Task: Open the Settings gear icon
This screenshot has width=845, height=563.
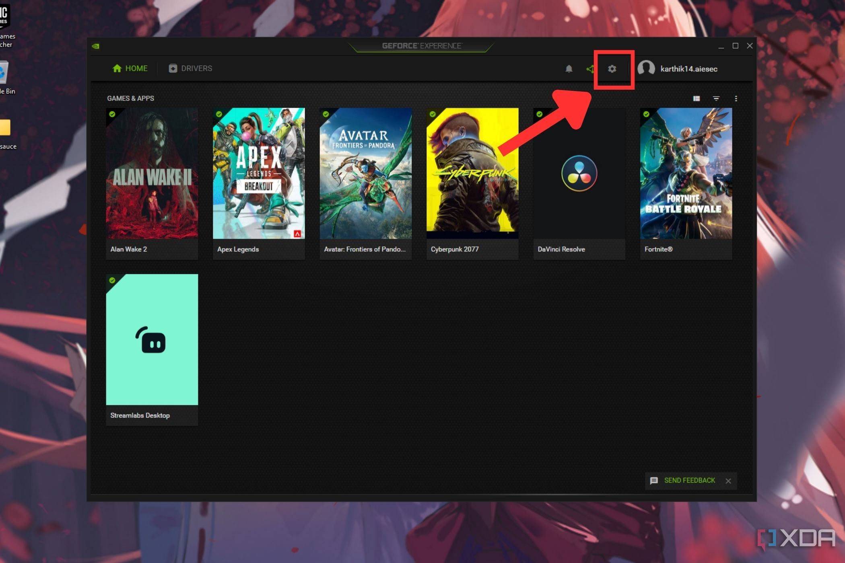Action: [x=612, y=69]
